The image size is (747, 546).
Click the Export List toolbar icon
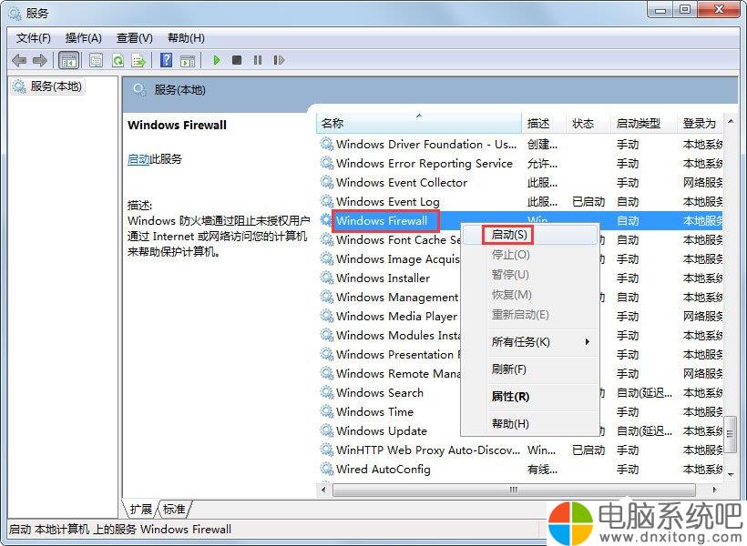point(138,60)
